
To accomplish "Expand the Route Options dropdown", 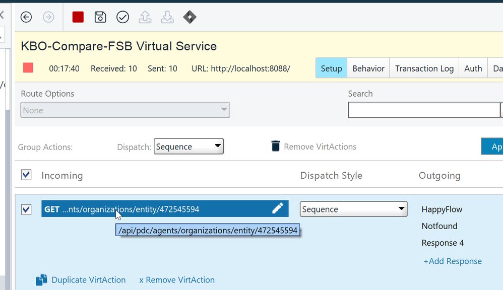I will pyautogui.click(x=125, y=110).
